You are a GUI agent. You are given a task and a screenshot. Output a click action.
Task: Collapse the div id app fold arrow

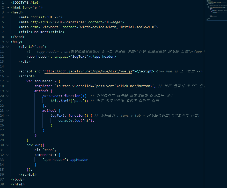pyautogui.click(x=8, y=47)
